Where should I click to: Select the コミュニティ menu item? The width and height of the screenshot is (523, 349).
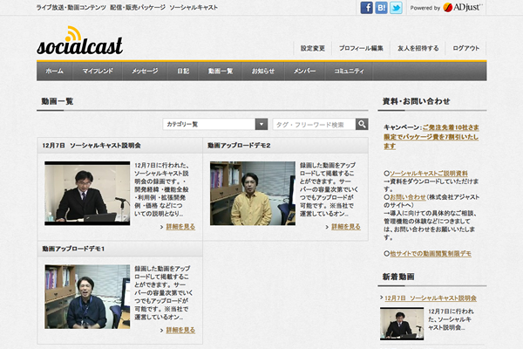tap(349, 71)
